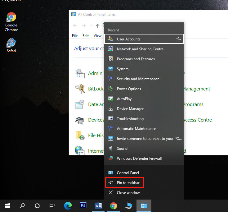
Task: Click the Troubleshooting icon
Action: (x=111, y=118)
